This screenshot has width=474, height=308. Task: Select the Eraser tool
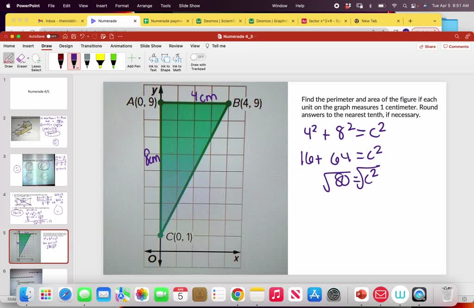pos(21,60)
